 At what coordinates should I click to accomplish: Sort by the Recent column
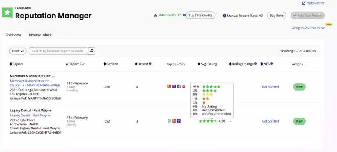click(141, 64)
